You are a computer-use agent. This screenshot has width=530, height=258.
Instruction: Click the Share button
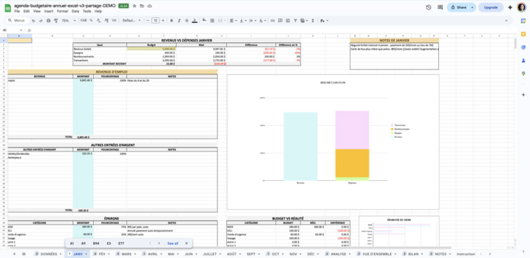click(x=458, y=8)
